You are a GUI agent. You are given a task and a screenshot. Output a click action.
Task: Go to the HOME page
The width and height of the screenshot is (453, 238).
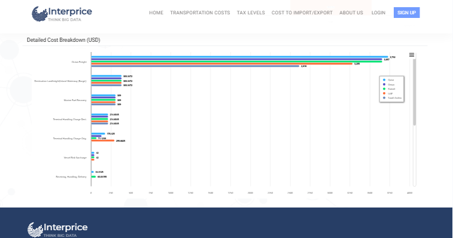[156, 13]
